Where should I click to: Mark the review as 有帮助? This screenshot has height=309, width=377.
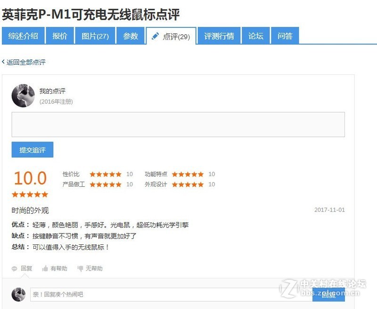[x=59, y=268]
